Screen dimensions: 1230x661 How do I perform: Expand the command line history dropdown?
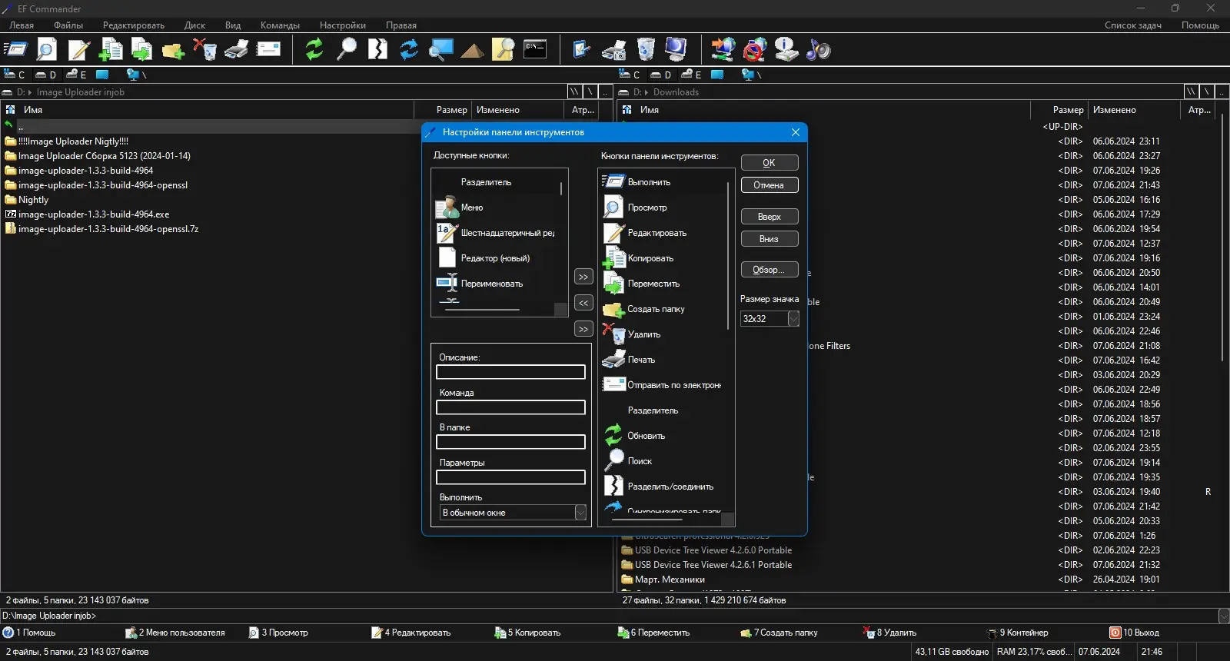(1224, 616)
